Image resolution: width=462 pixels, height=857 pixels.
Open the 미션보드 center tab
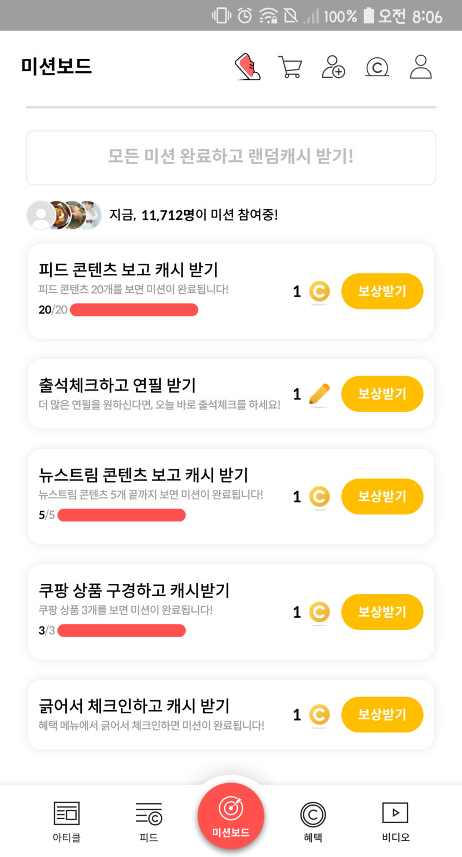click(x=231, y=816)
